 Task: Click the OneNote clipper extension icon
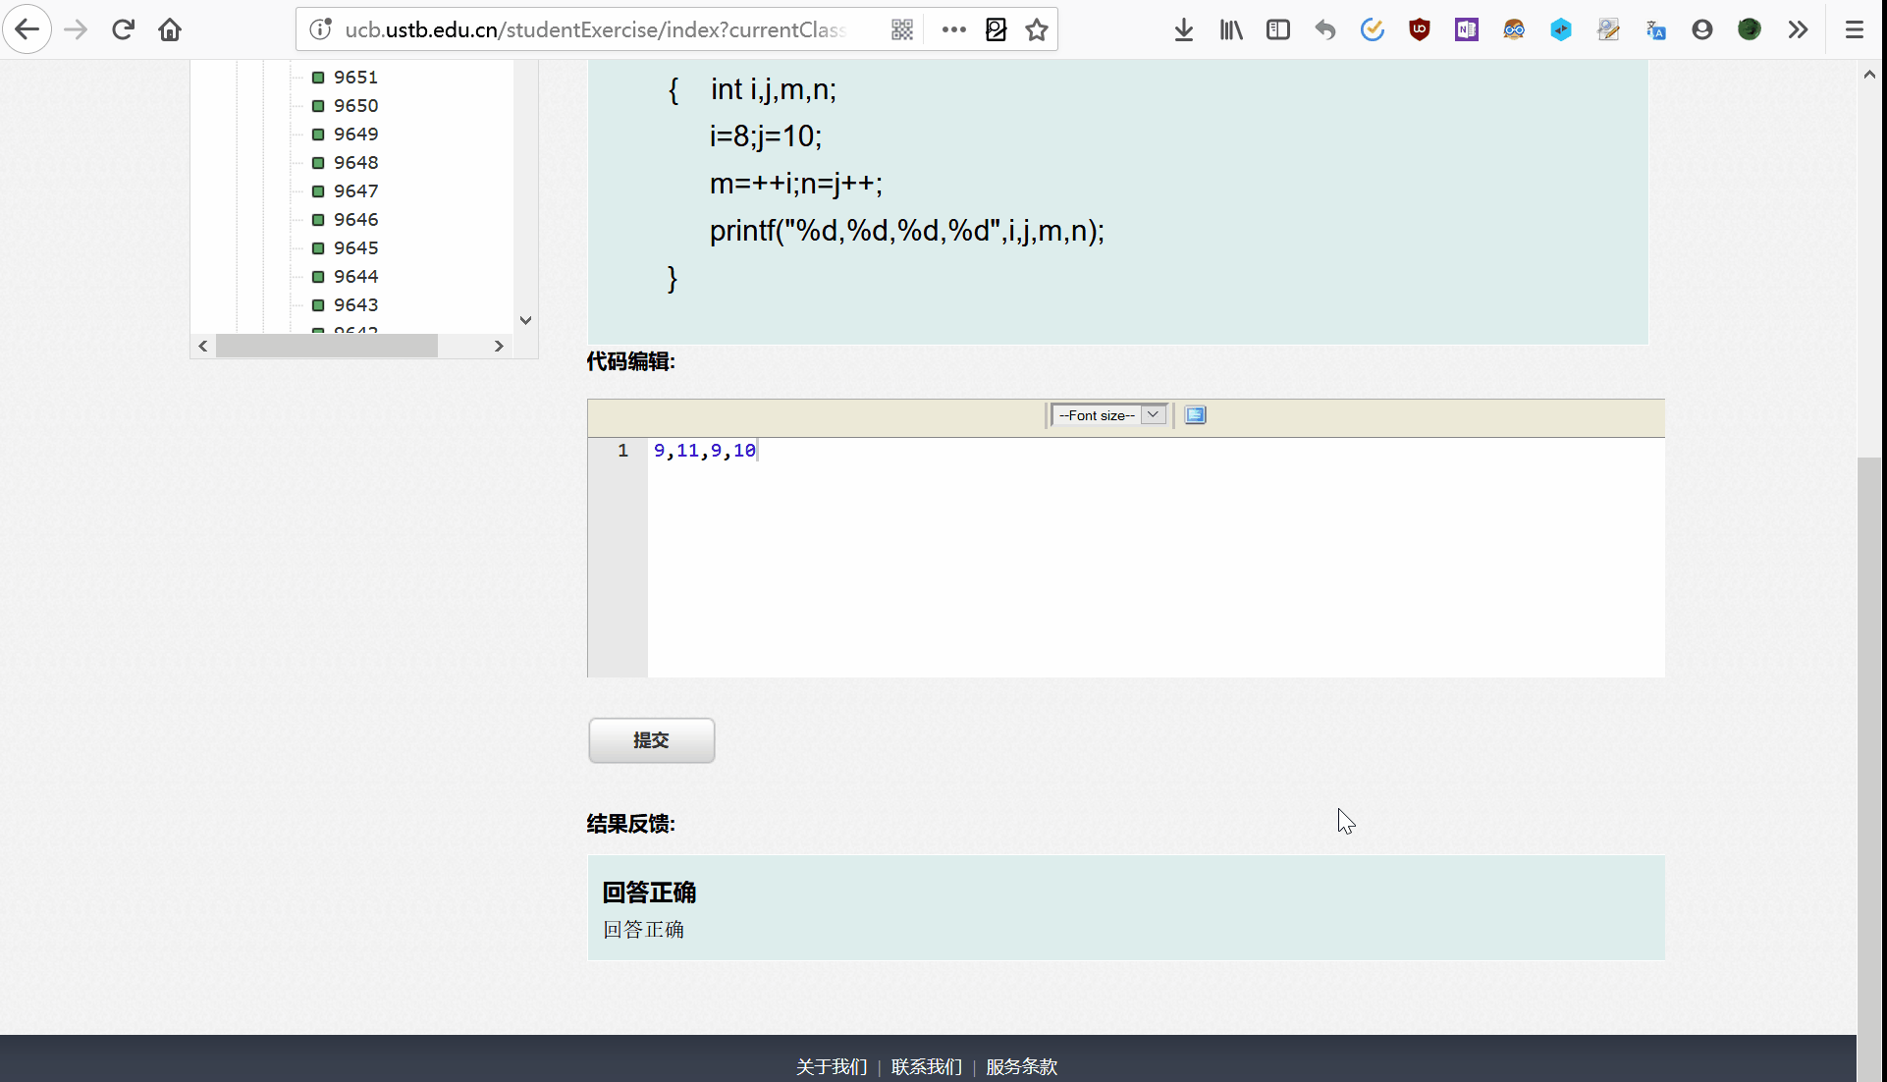pyautogui.click(x=1466, y=29)
